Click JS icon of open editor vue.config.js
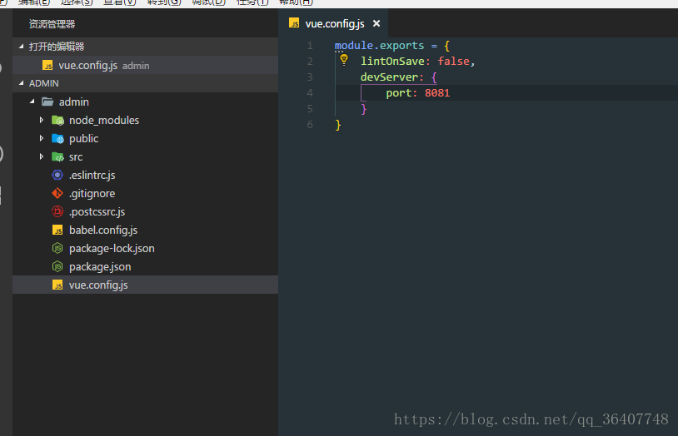 click(x=47, y=65)
